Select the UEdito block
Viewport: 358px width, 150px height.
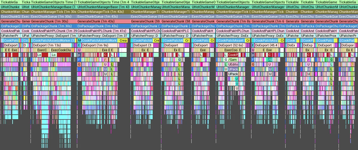233,64
